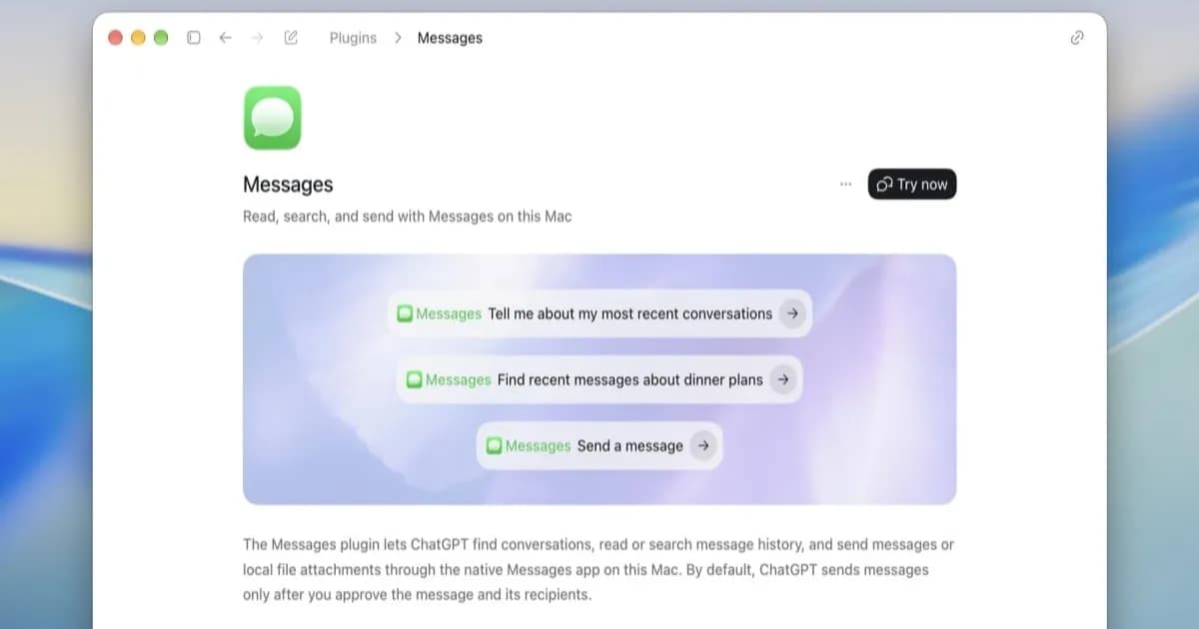This screenshot has width=1199, height=629.
Task: Minimize the window with yellow button
Action: (x=138, y=38)
